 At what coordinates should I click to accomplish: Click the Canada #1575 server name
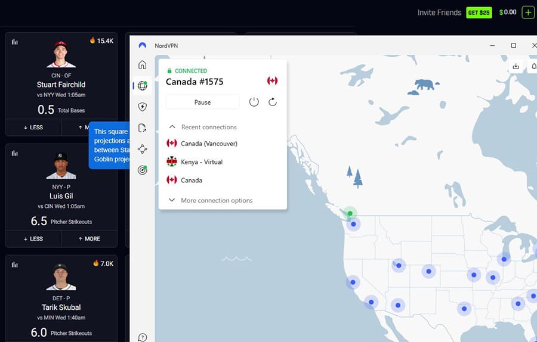(195, 82)
